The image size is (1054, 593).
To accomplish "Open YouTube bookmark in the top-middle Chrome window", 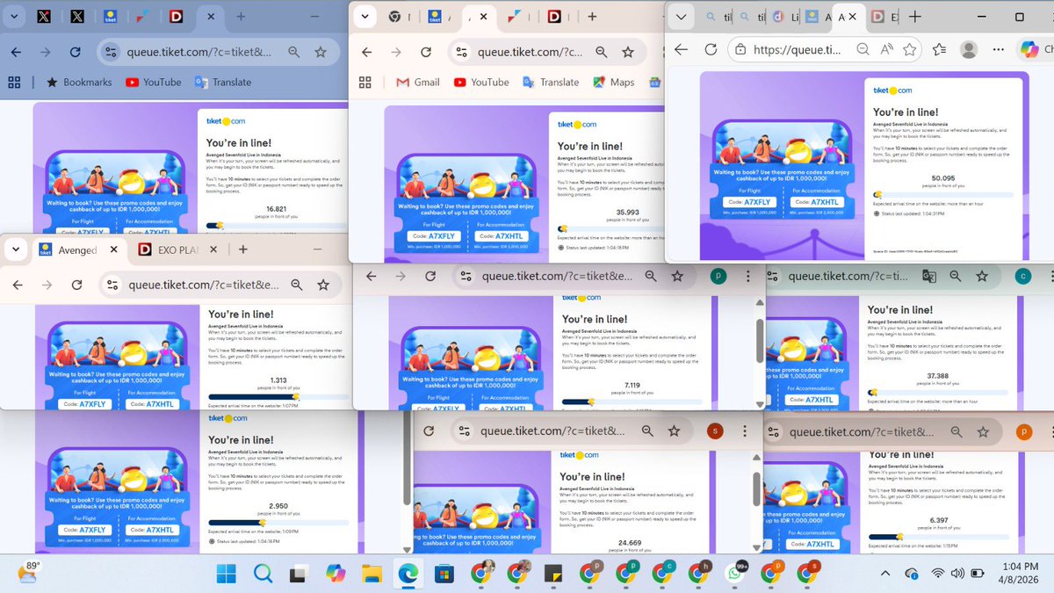I will 481,82.
